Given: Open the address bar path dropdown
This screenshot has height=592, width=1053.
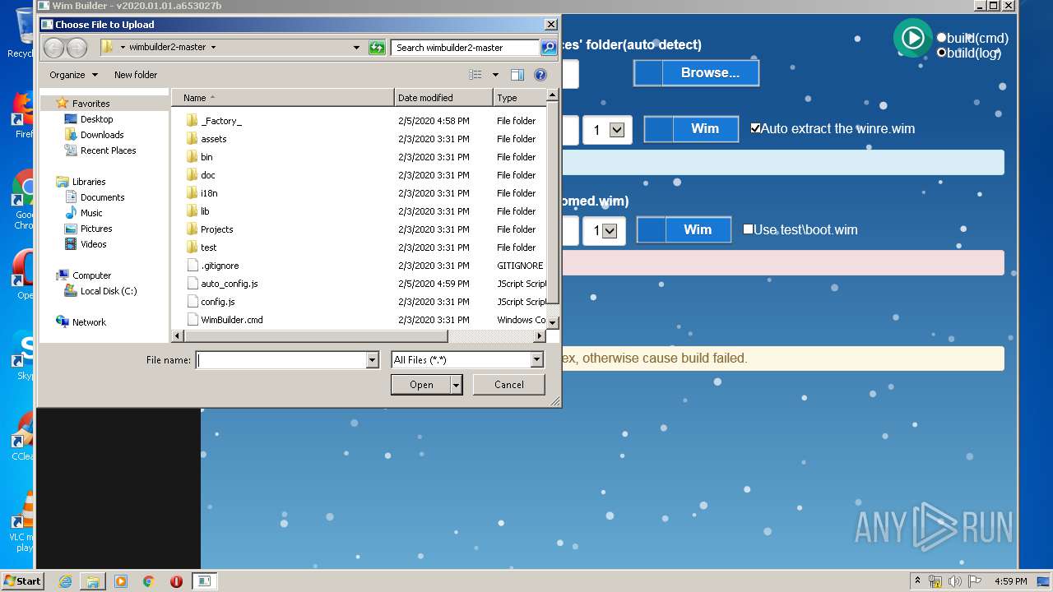Looking at the screenshot, I should pyautogui.click(x=356, y=48).
